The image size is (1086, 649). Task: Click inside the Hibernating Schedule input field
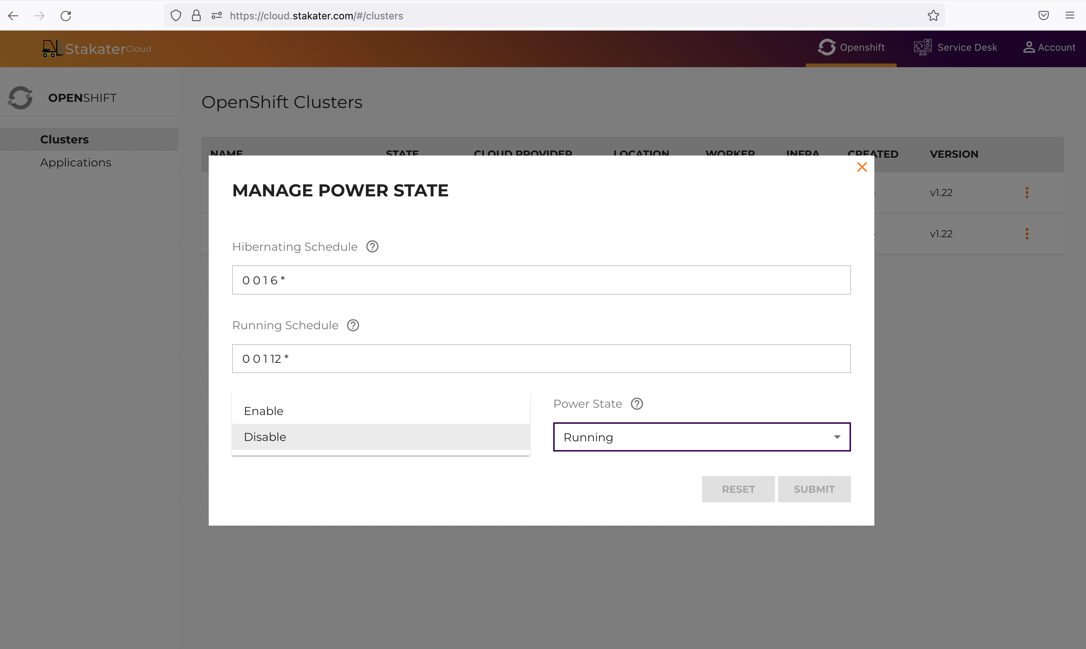click(541, 280)
